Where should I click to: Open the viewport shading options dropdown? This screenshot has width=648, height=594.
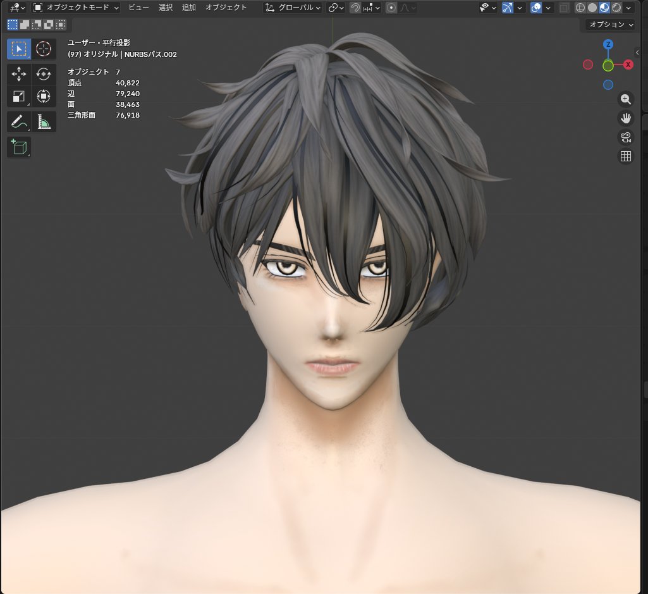point(628,8)
